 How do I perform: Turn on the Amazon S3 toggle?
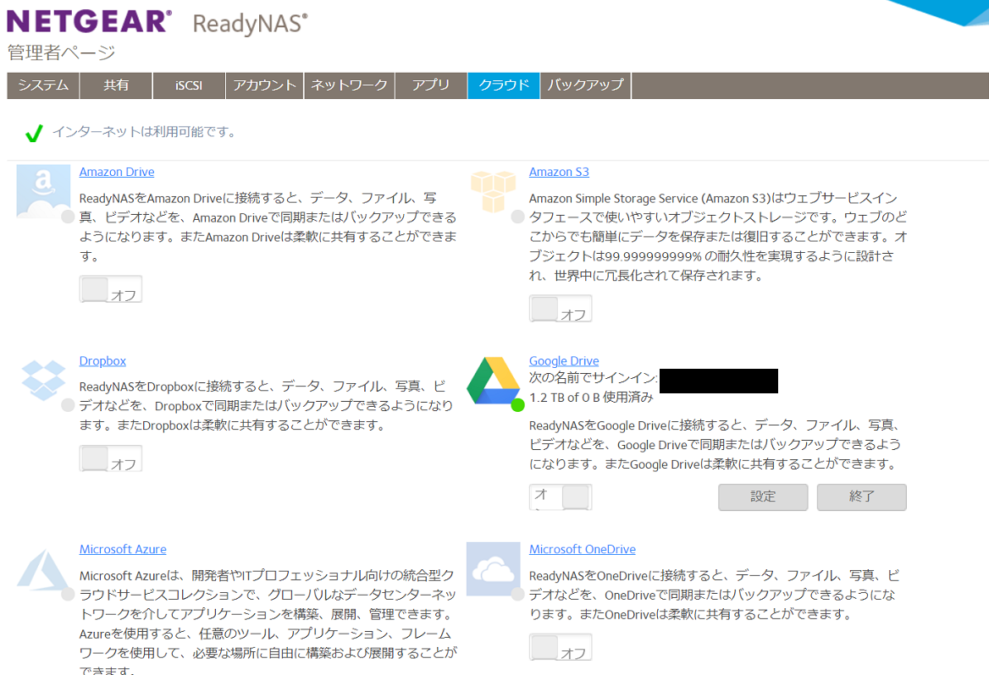pyautogui.click(x=561, y=309)
